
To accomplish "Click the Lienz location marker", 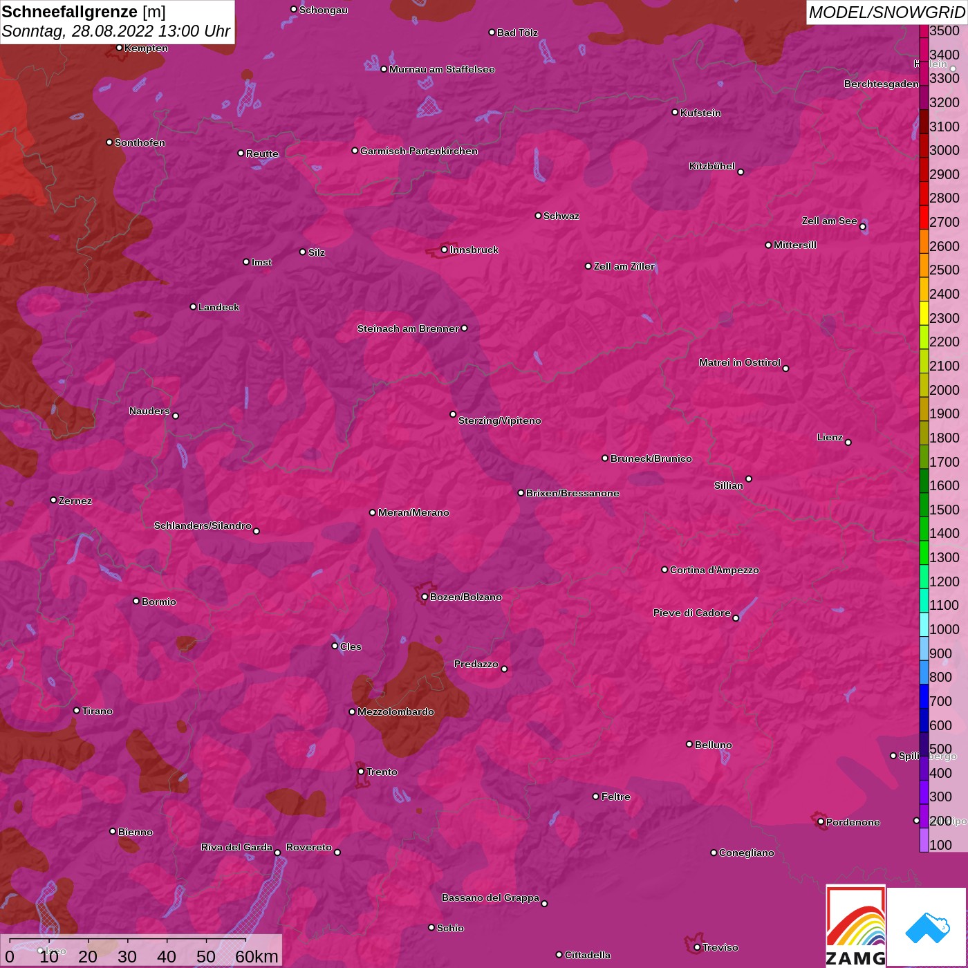I will [848, 443].
